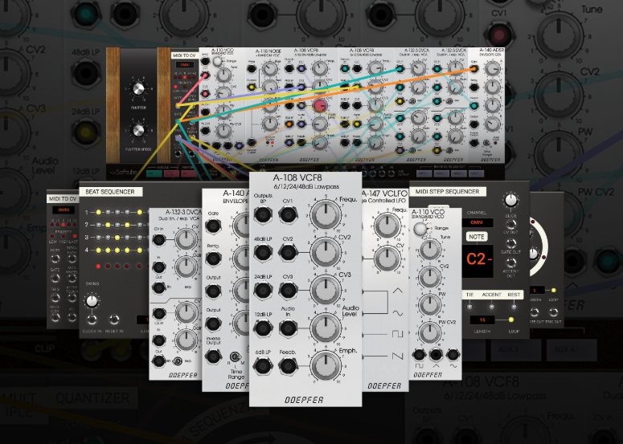Click Swing knob on Beat Sequencer
This screenshot has height=444, width=623.
(x=92, y=301)
